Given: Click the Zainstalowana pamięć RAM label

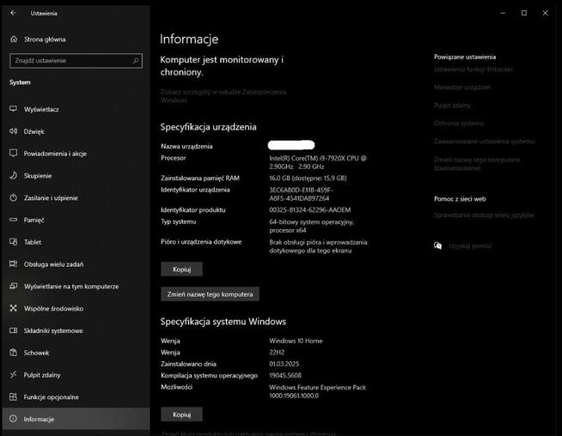Looking at the screenshot, I should [x=200, y=178].
